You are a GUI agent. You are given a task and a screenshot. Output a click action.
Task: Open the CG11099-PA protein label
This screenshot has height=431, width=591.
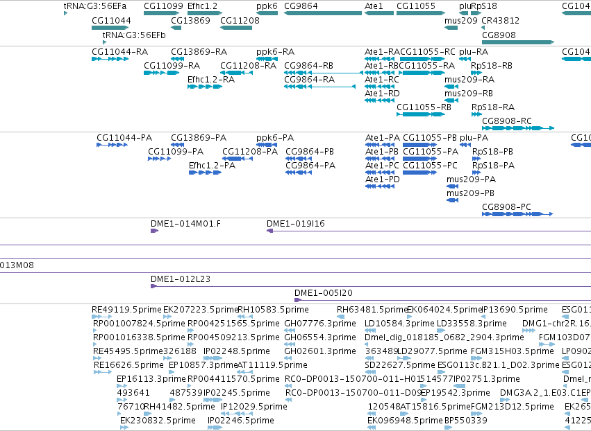pos(176,152)
